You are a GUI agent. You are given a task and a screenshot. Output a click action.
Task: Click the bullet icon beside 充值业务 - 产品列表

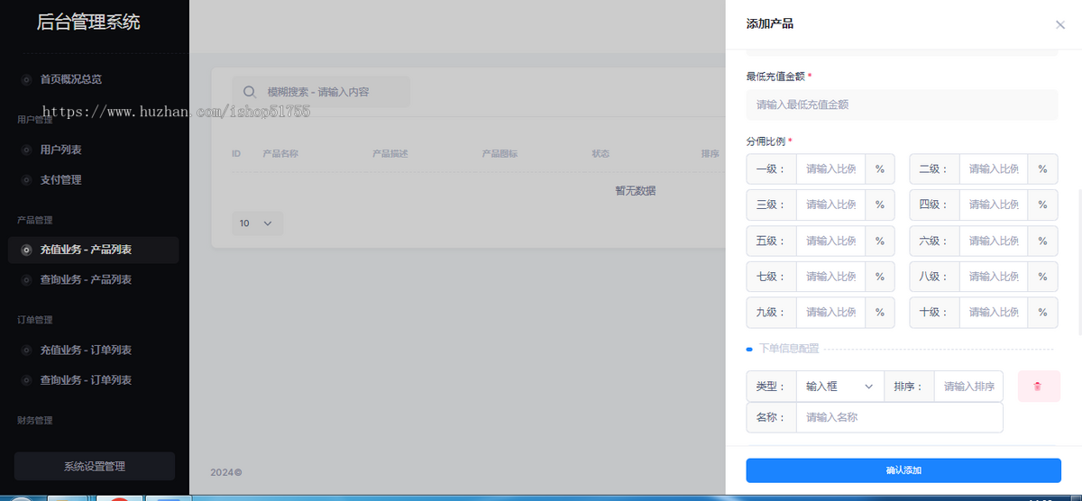click(x=26, y=250)
